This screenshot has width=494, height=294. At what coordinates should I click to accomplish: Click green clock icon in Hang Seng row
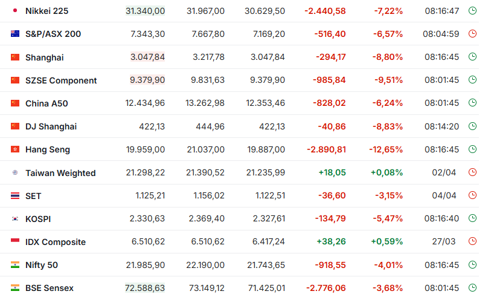pos(473,149)
